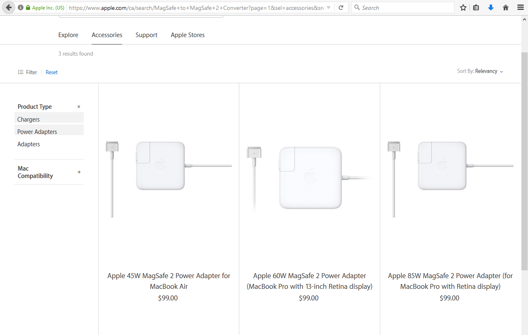Click the Mac Compatibility heading
The image size is (528, 335).
[35, 172]
